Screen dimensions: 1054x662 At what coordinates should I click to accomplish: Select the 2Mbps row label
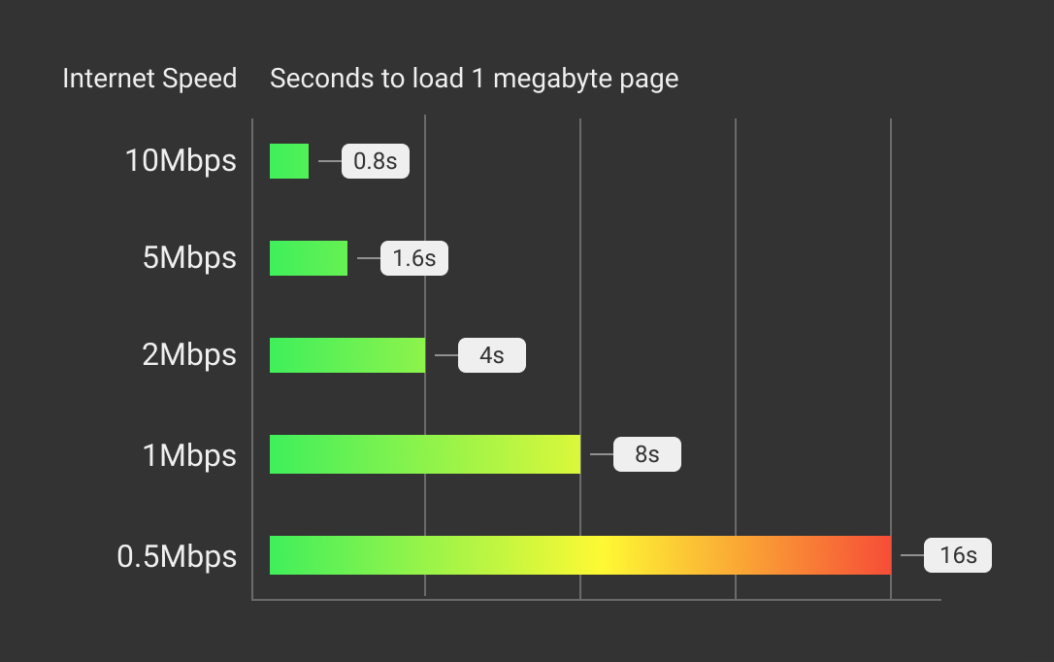[x=189, y=354]
